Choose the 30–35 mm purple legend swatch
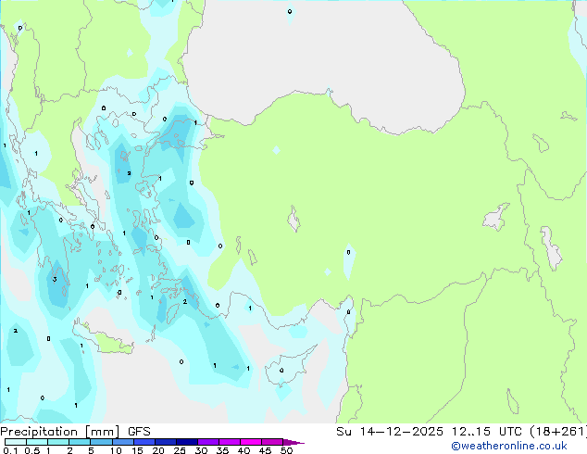The image size is (587, 454). coord(207,442)
